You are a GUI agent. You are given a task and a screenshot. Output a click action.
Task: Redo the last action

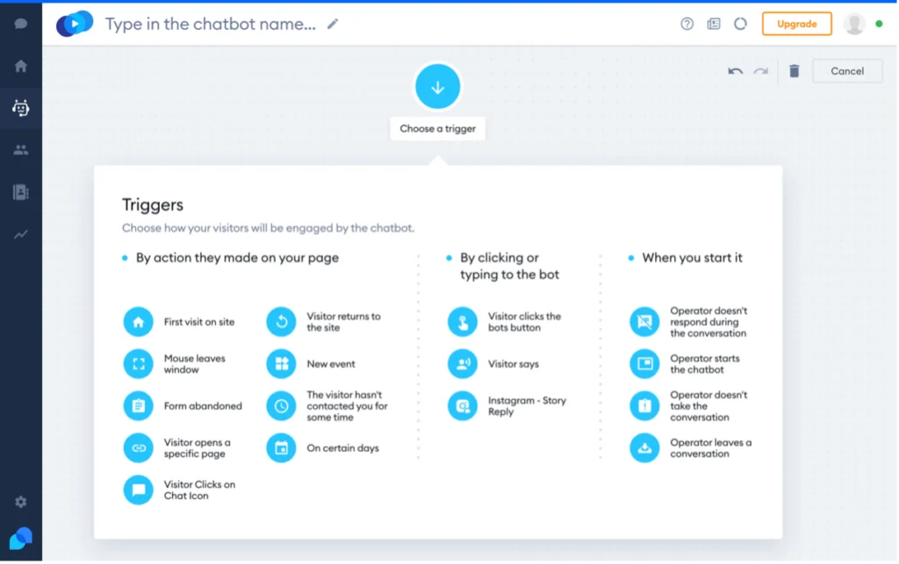pyautogui.click(x=761, y=72)
